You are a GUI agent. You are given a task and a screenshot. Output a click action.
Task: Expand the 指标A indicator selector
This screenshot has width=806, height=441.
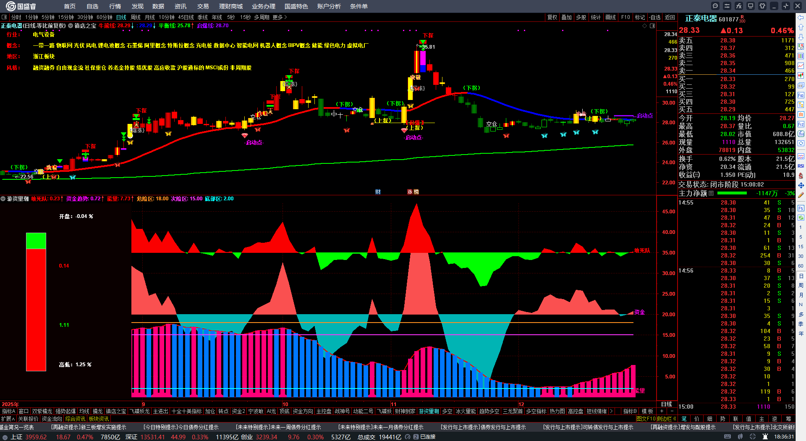point(8,411)
